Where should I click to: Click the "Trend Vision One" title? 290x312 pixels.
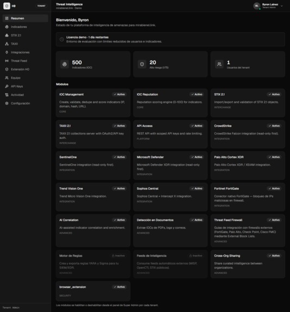[x=71, y=188]
